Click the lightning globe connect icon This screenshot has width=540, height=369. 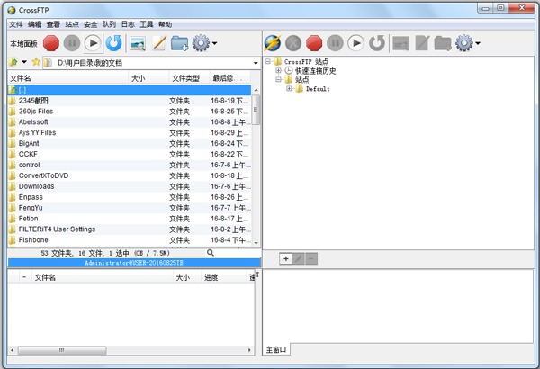coord(273,42)
